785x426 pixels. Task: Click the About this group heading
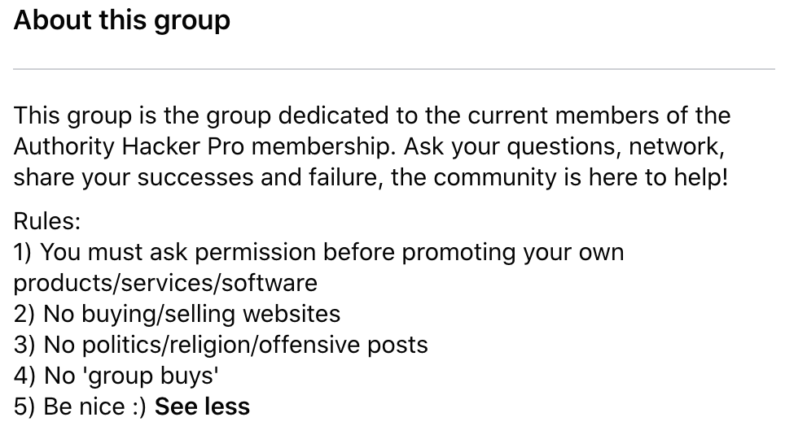[x=122, y=20]
